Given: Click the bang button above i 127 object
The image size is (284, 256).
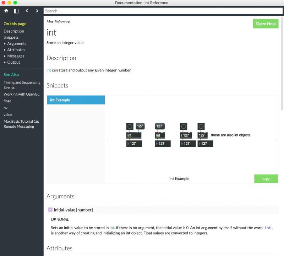Looking at the screenshot, I should [184, 127].
